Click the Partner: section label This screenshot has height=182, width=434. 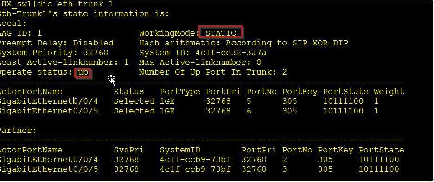18,130
